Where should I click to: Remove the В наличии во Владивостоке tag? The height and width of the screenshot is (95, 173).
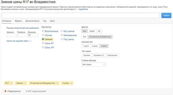click(x=57, y=83)
